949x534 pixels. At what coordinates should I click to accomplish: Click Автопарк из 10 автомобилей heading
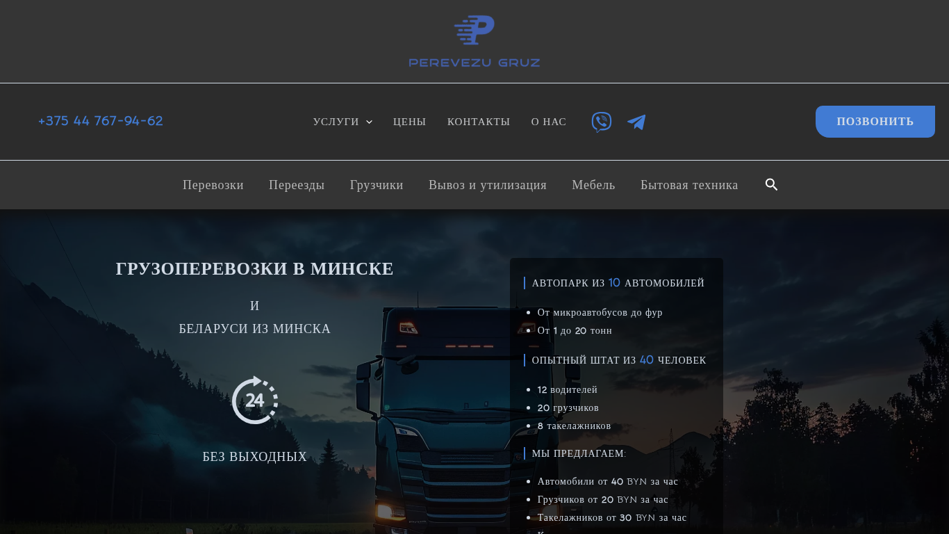click(x=618, y=283)
